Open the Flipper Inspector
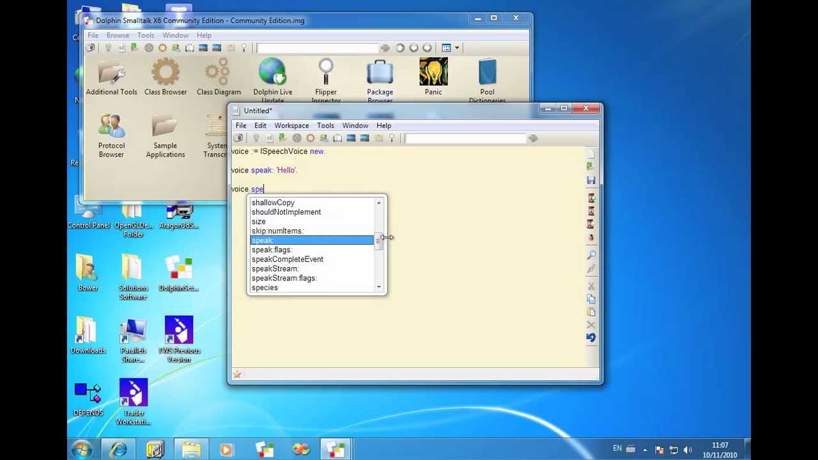The width and height of the screenshot is (818, 460). pyautogui.click(x=326, y=80)
